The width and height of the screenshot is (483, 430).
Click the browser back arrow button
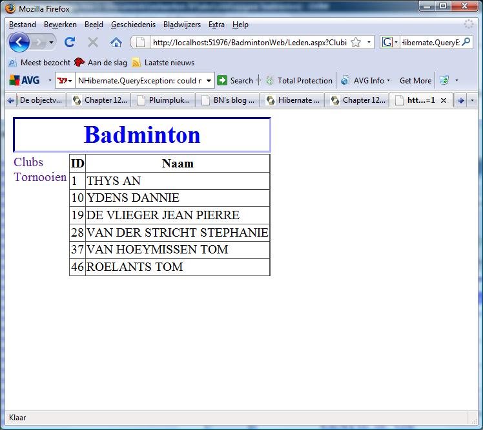19,42
